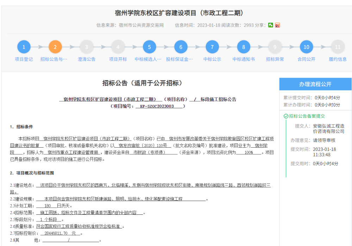Click submit time 2023-01-18 11:33:48
Image resolution: width=352 pixels, height=246 pixels.
tap(325, 152)
